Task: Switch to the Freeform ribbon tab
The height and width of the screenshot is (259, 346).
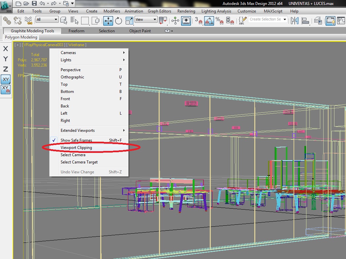Action: coord(76,31)
